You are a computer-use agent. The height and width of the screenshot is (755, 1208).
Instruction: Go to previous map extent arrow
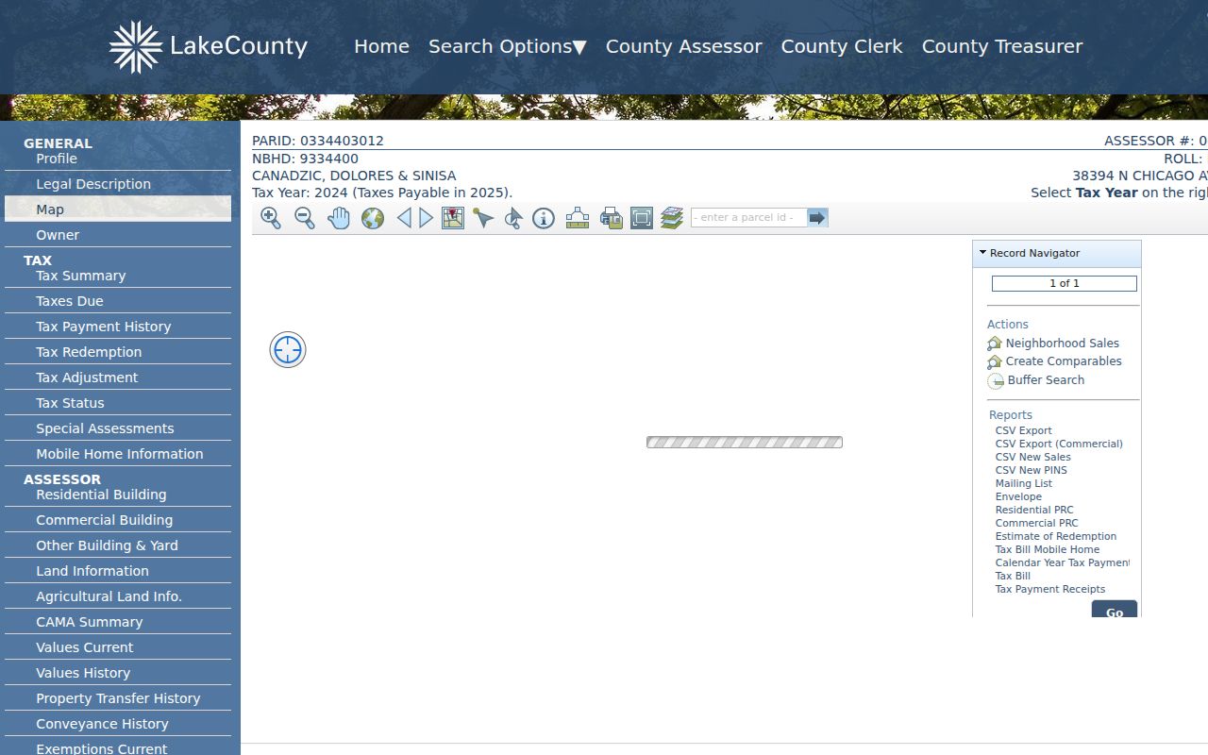[404, 218]
